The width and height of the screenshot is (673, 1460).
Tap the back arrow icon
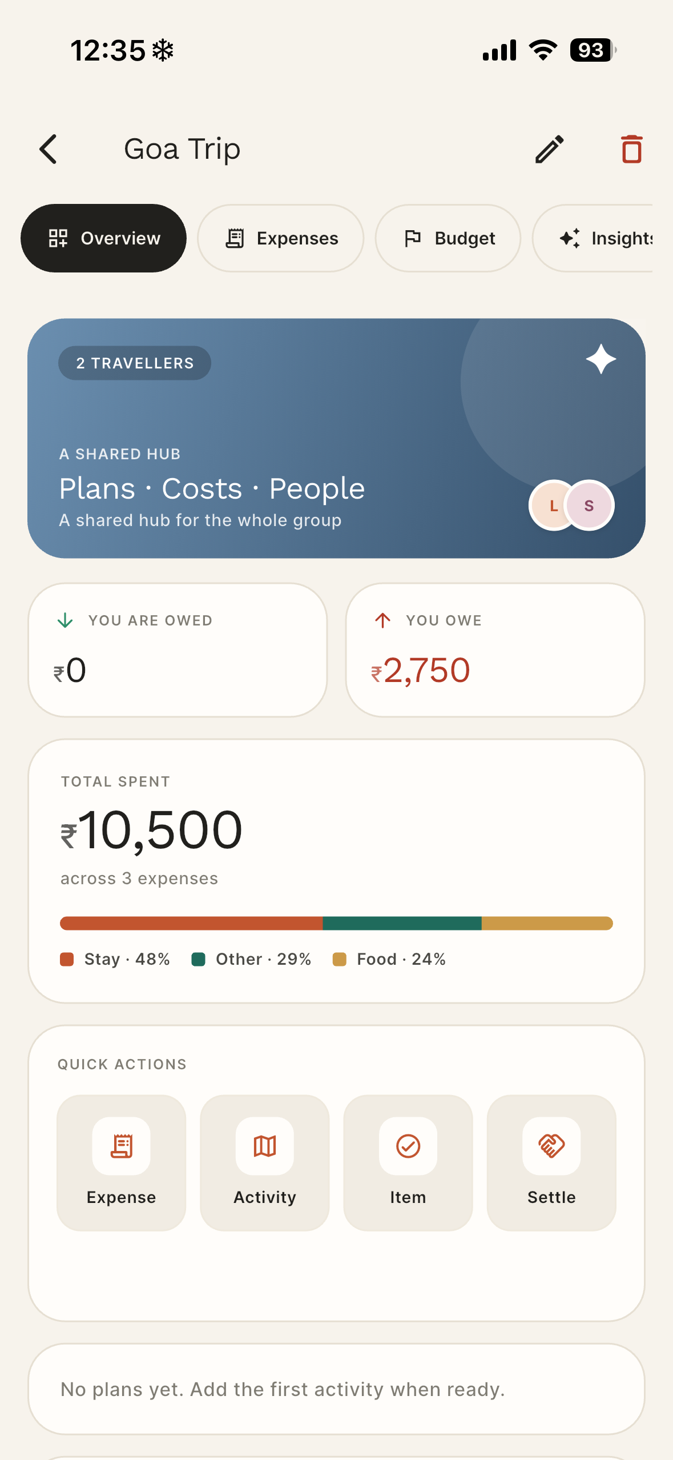tap(49, 149)
